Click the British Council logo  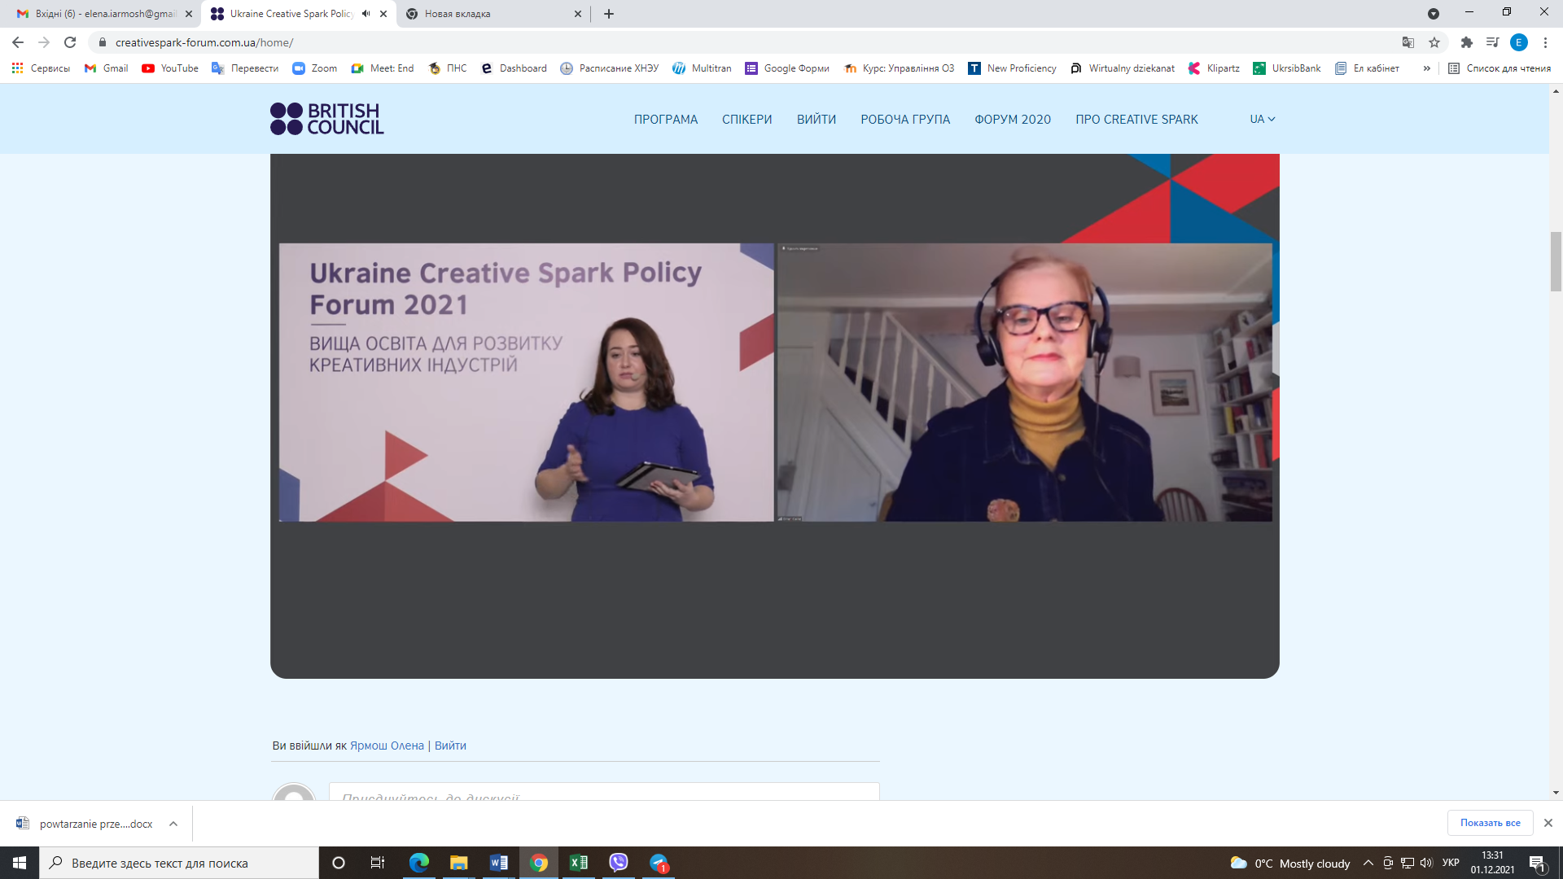pyautogui.click(x=326, y=119)
